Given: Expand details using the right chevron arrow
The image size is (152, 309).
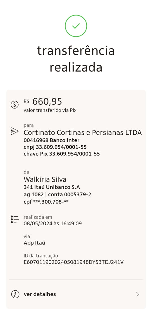Looking at the screenshot, I should [x=138, y=294].
